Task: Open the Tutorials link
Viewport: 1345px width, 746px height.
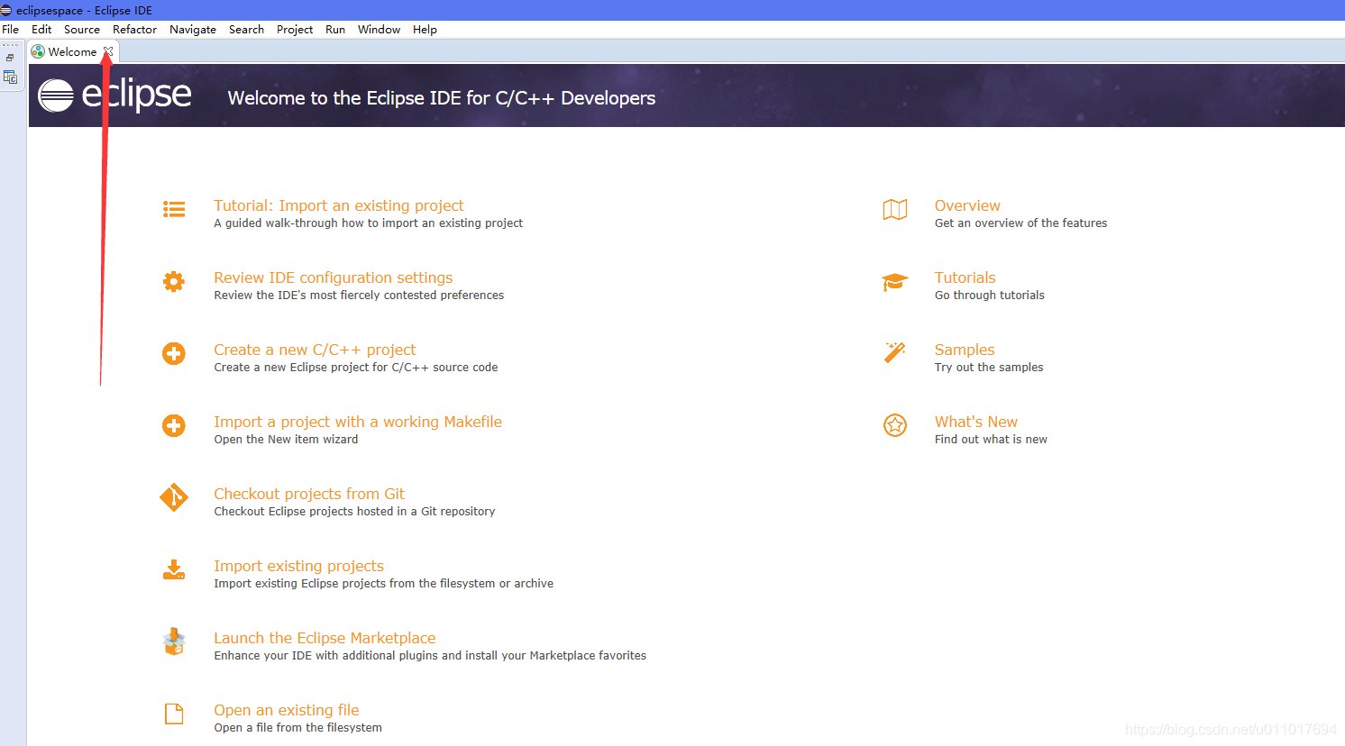Action: coord(965,277)
